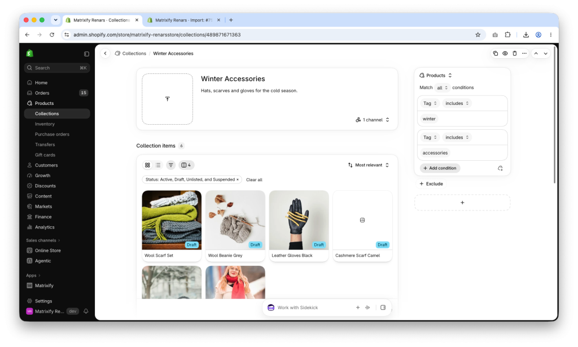The width and height of the screenshot is (578, 347).
Task: Switch to the Matrixify Import browser tab
Action: (x=184, y=20)
